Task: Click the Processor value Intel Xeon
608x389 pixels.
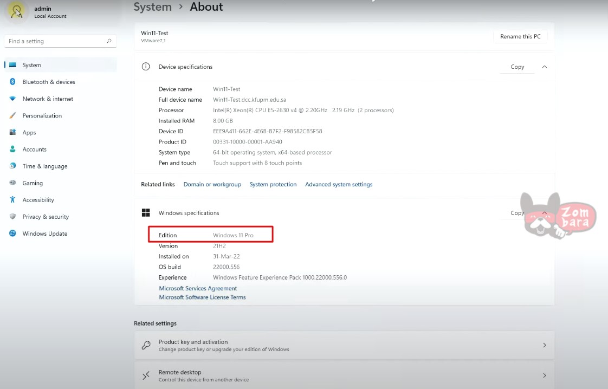Action: [303, 110]
